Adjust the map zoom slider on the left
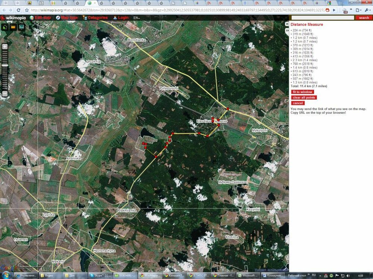 [x=5, y=65]
